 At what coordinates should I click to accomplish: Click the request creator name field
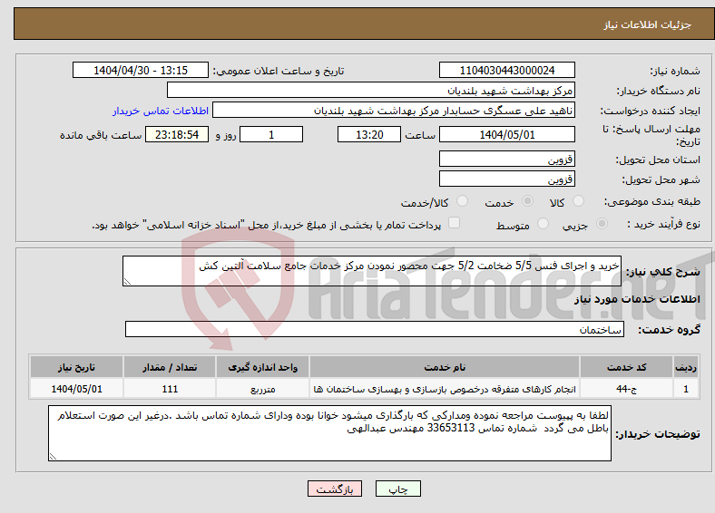click(394, 111)
